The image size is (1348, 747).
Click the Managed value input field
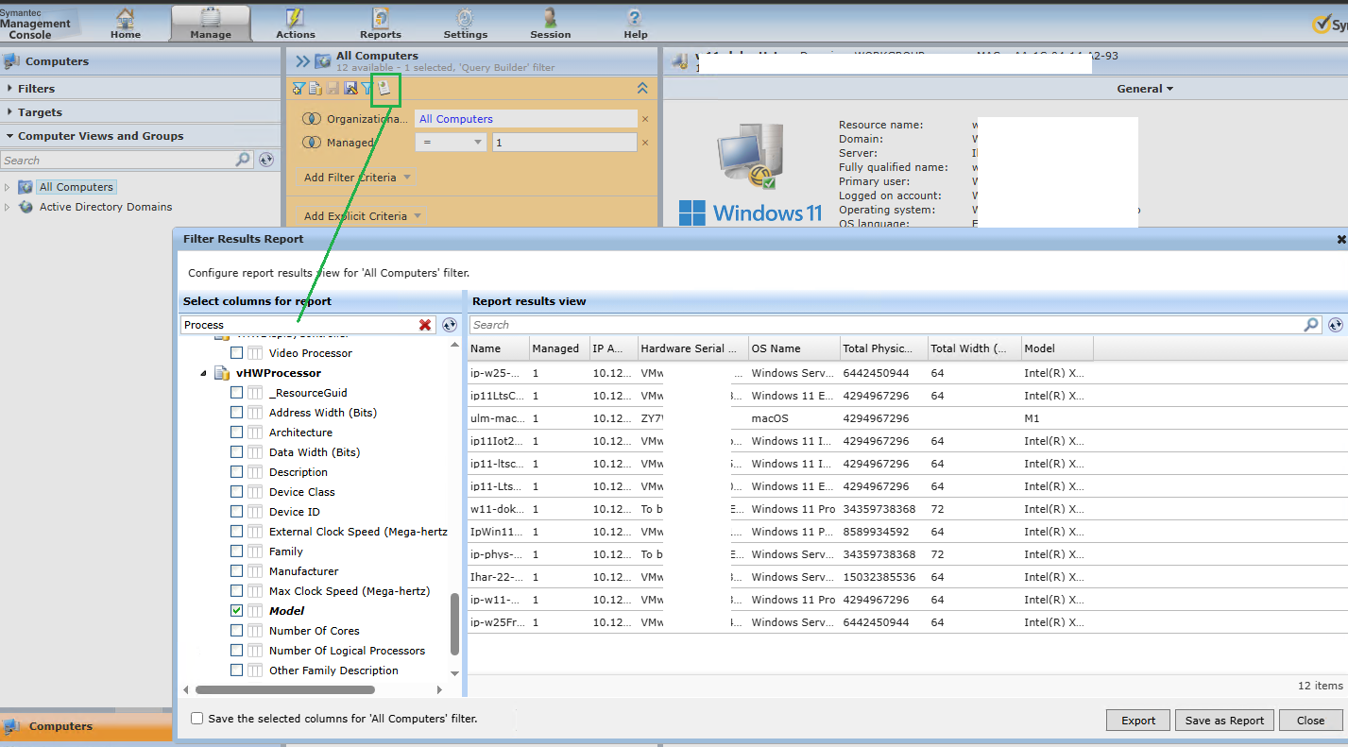click(x=564, y=143)
